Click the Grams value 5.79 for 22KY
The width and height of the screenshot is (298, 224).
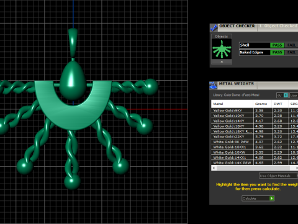(260, 137)
